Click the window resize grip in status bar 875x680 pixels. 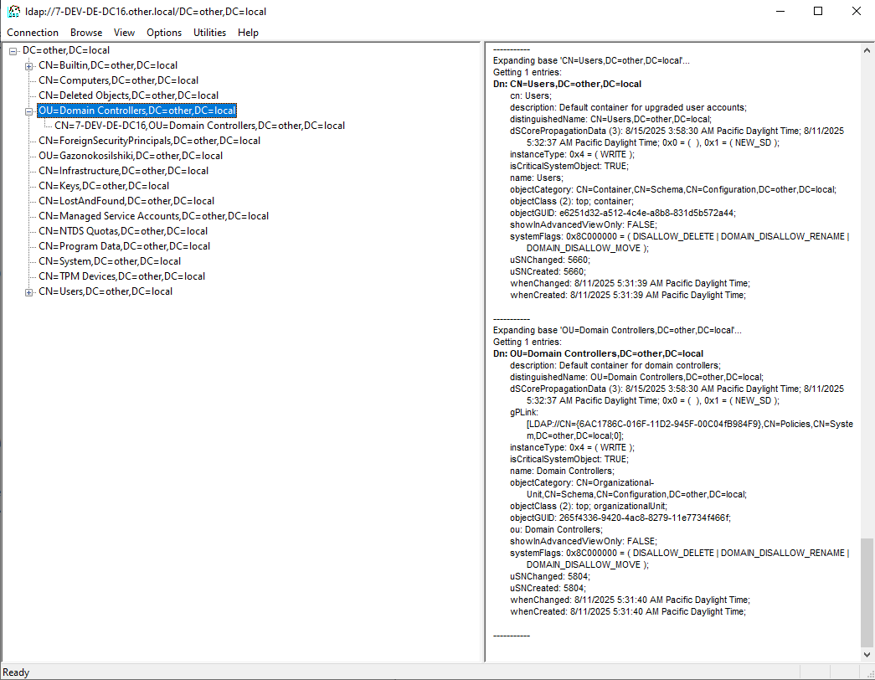pyautogui.click(x=869, y=674)
